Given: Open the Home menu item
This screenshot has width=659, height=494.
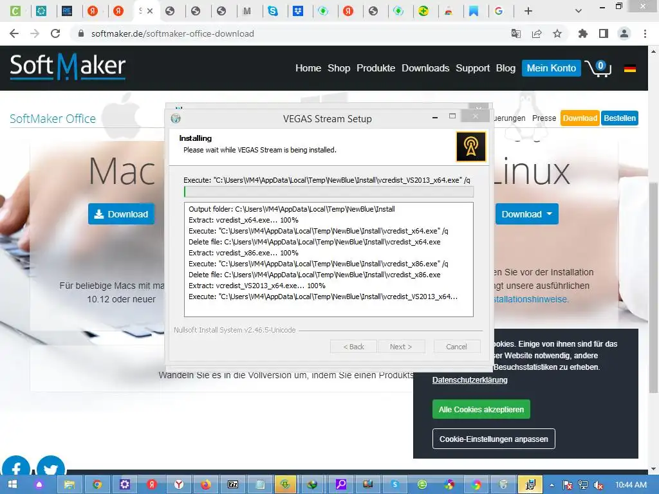Looking at the screenshot, I should pos(308,68).
